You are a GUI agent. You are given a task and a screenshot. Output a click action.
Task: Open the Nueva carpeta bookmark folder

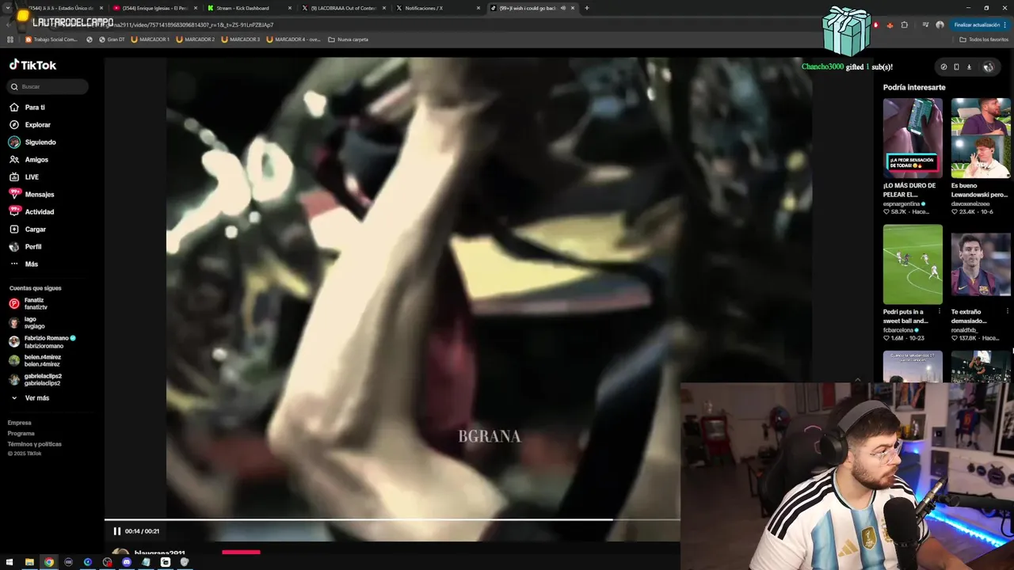coord(349,40)
